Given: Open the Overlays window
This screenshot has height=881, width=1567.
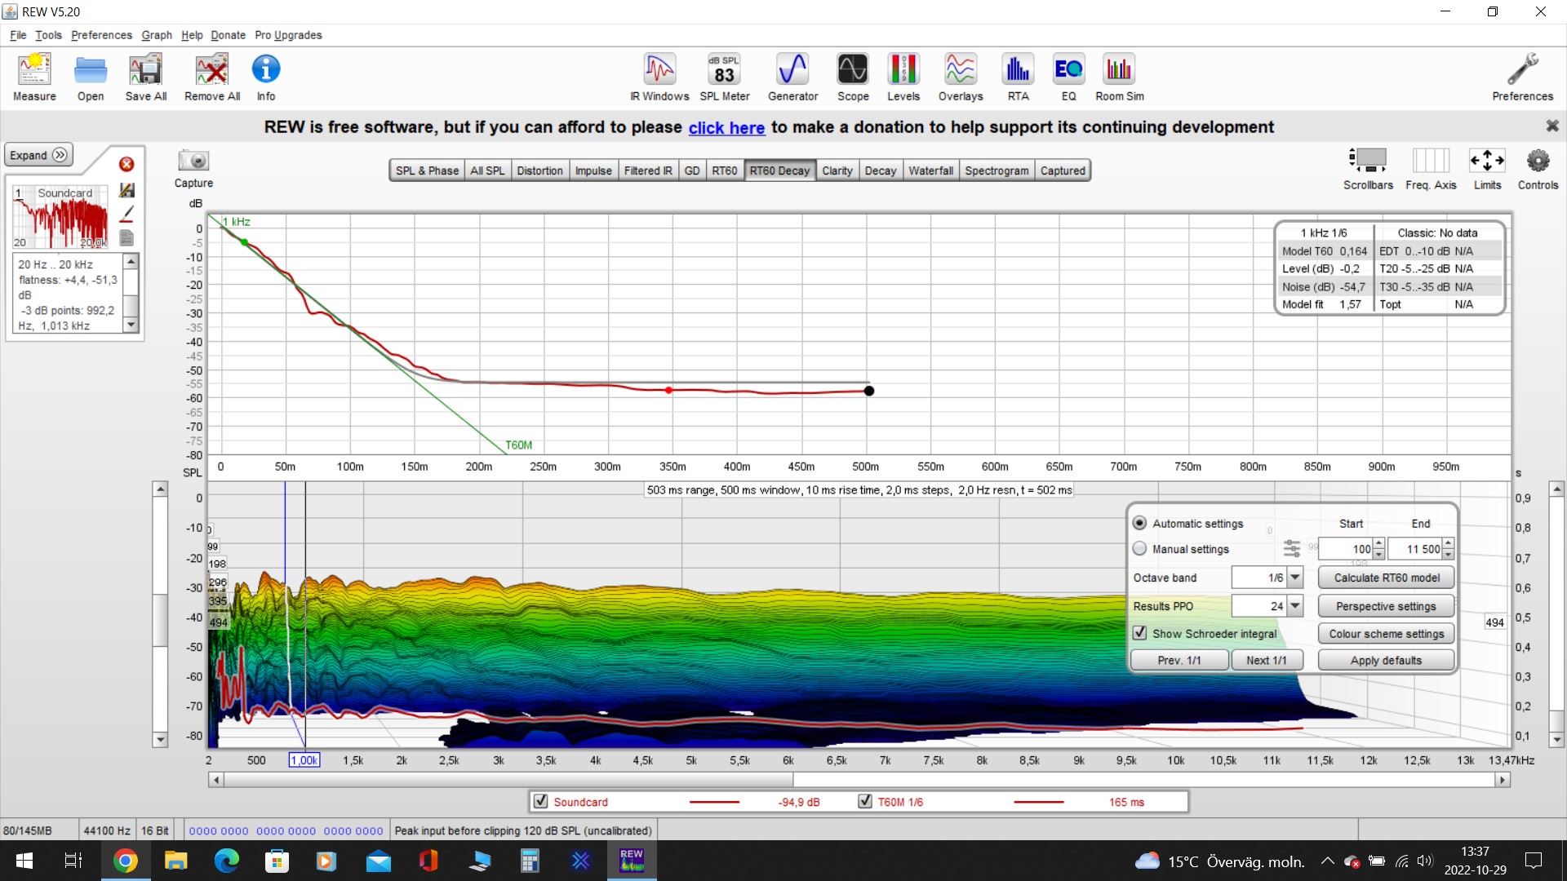Looking at the screenshot, I should coord(961,77).
